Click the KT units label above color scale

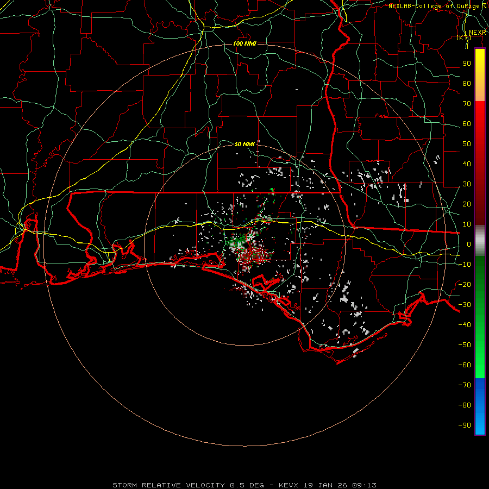click(464, 37)
